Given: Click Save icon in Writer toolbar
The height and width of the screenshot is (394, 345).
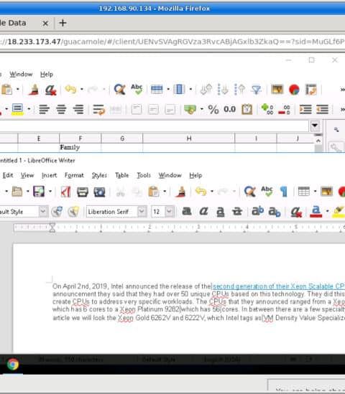Looking at the screenshot, I should [x=39, y=192].
